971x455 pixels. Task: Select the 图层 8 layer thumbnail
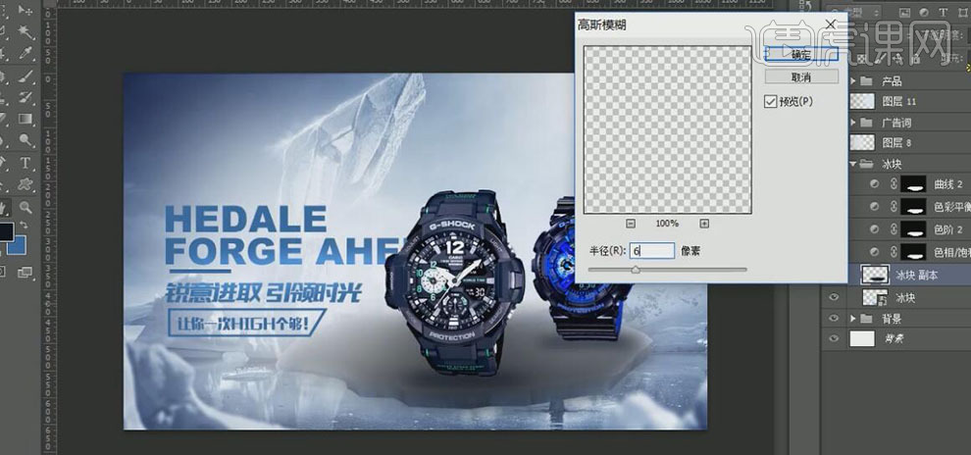[862, 143]
